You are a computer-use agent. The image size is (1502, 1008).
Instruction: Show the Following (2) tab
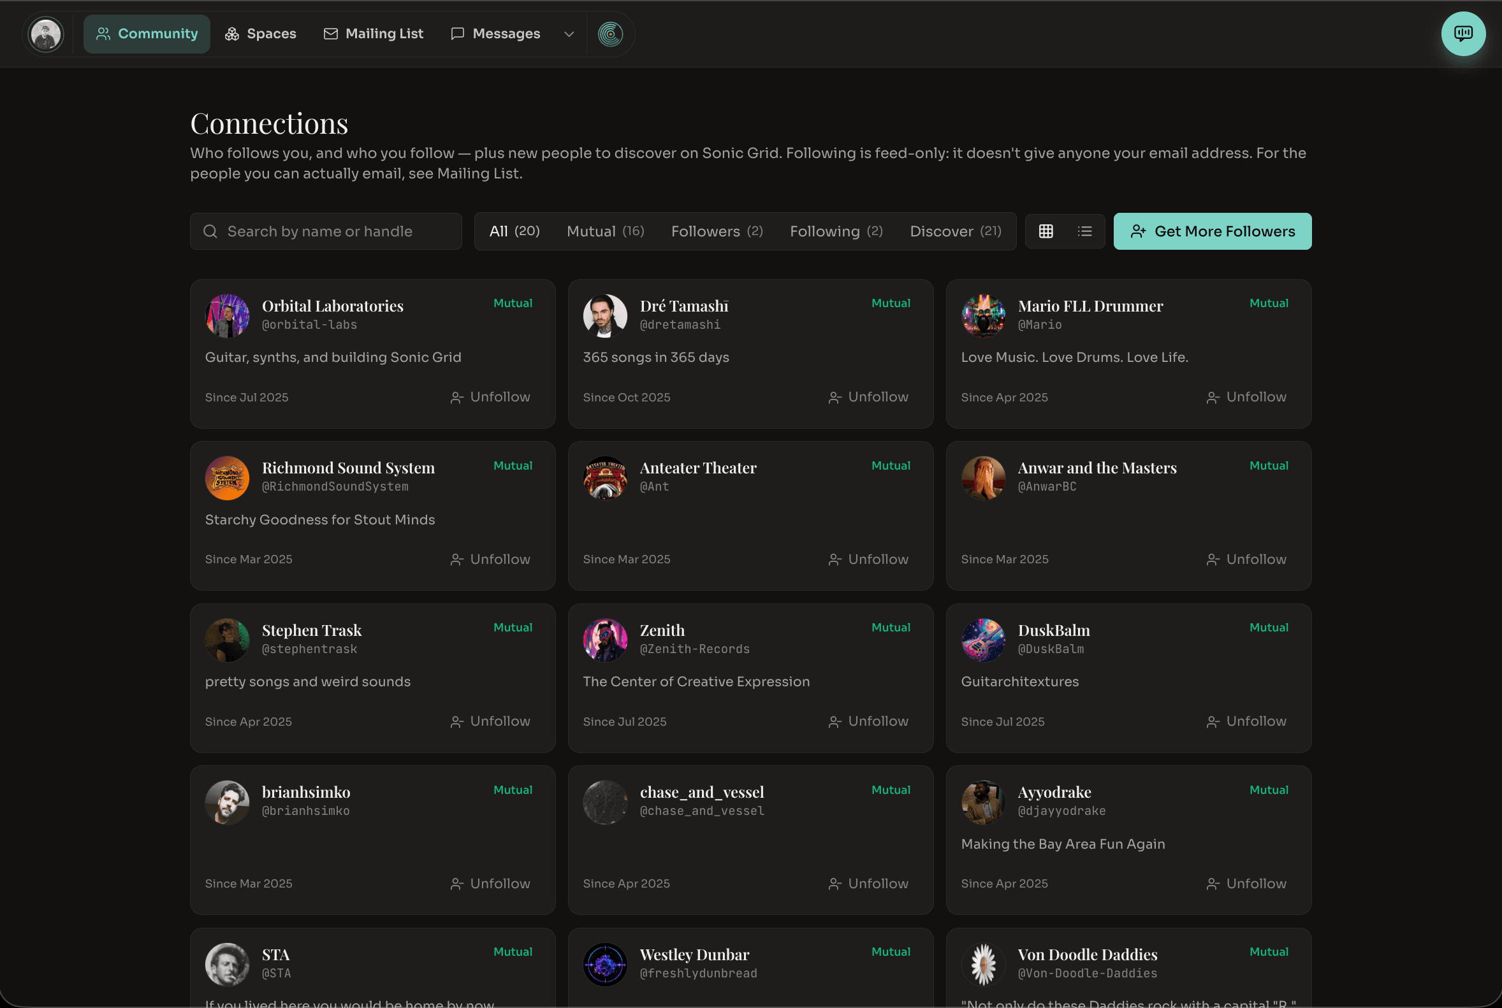coord(836,231)
